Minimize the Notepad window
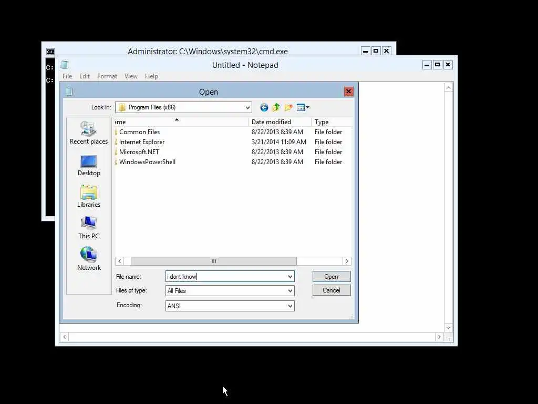Screen dimensions: 538x404 tap(427, 65)
